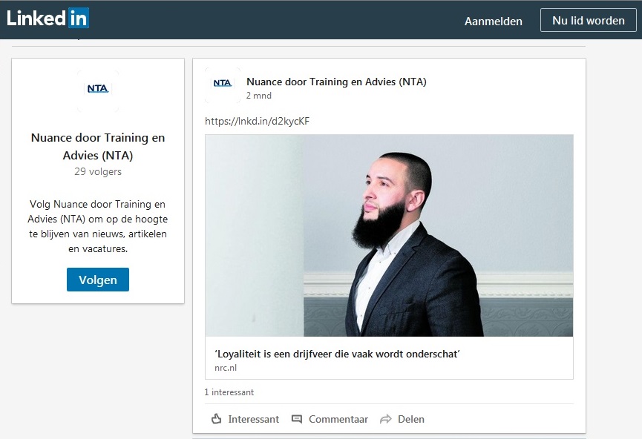
Task: Click the speech bubble Commentaar icon
Action: point(297,420)
